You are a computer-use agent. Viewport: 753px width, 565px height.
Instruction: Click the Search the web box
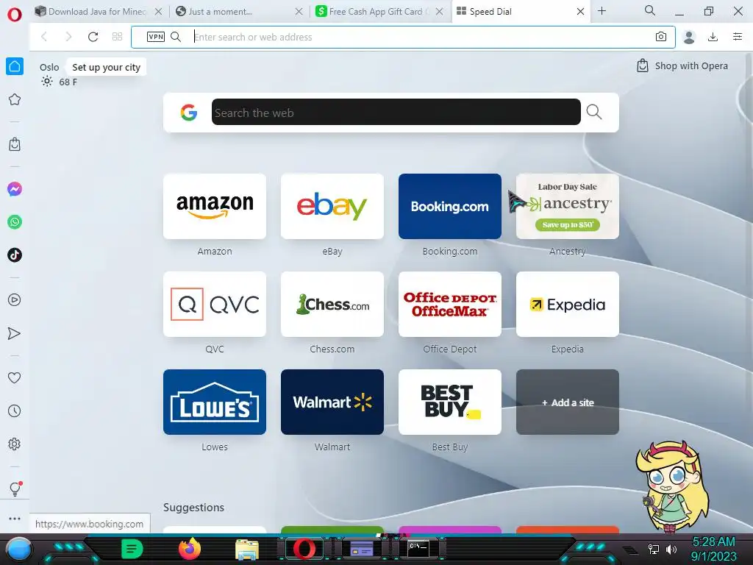396,113
